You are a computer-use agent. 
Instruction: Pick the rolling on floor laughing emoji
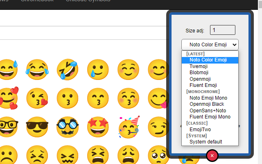(x=67, y=69)
